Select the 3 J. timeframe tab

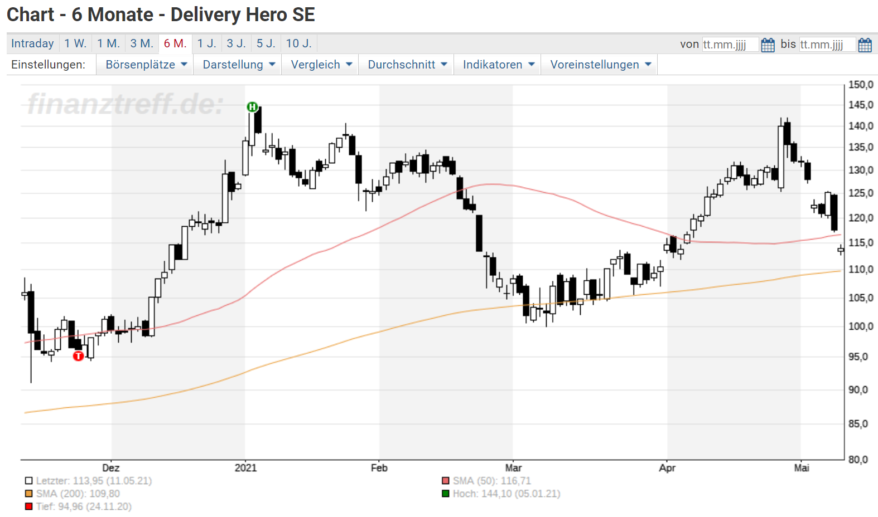click(x=236, y=43)
